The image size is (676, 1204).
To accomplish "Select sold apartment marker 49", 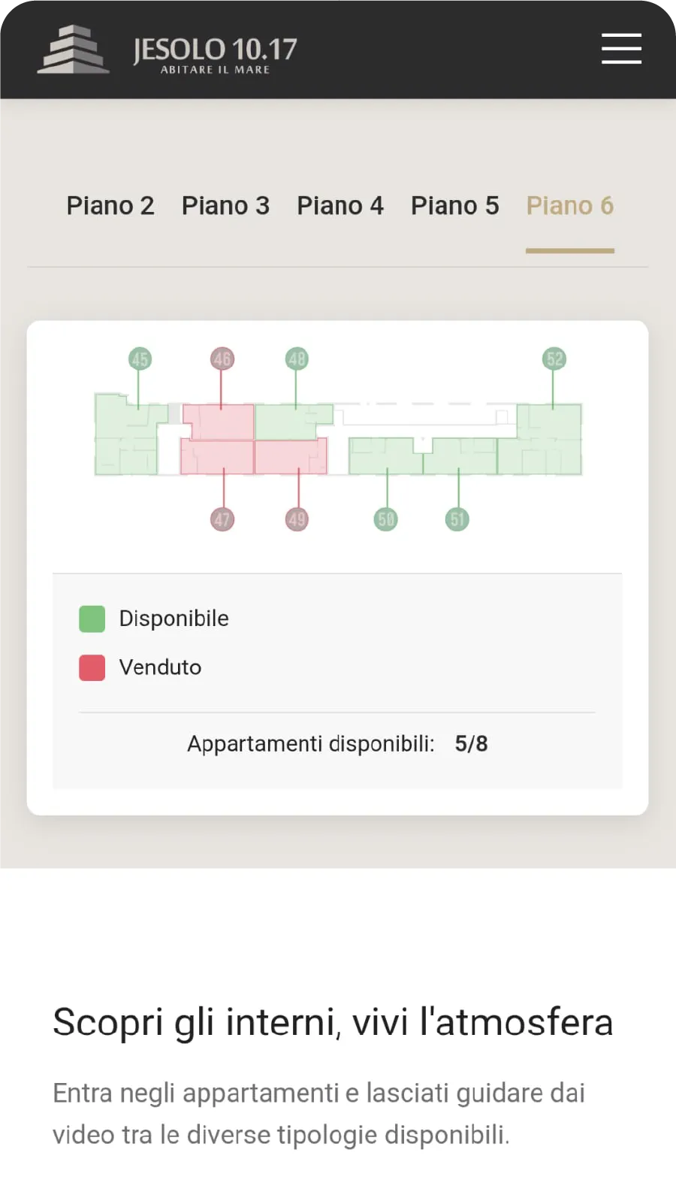I will coord(297,519).
